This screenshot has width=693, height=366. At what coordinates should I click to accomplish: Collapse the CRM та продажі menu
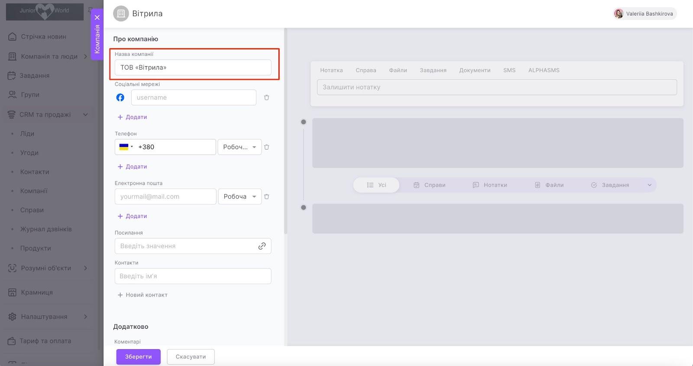pyautogui.click(x=85, y=115)
